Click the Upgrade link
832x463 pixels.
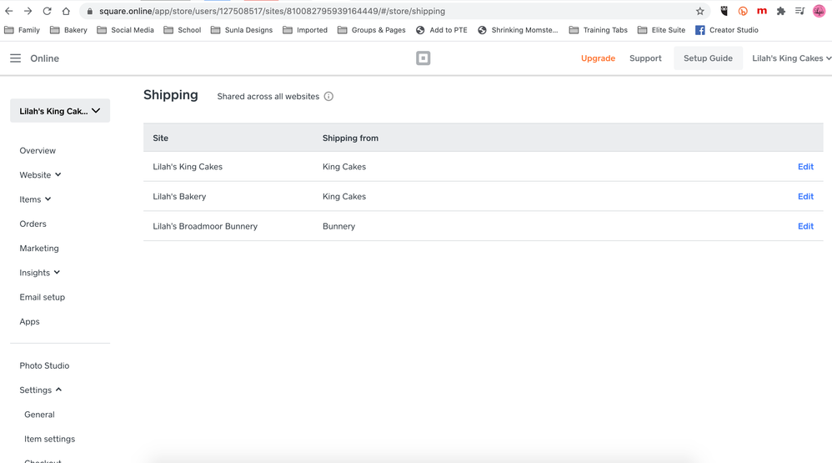[x=598, y=58]
